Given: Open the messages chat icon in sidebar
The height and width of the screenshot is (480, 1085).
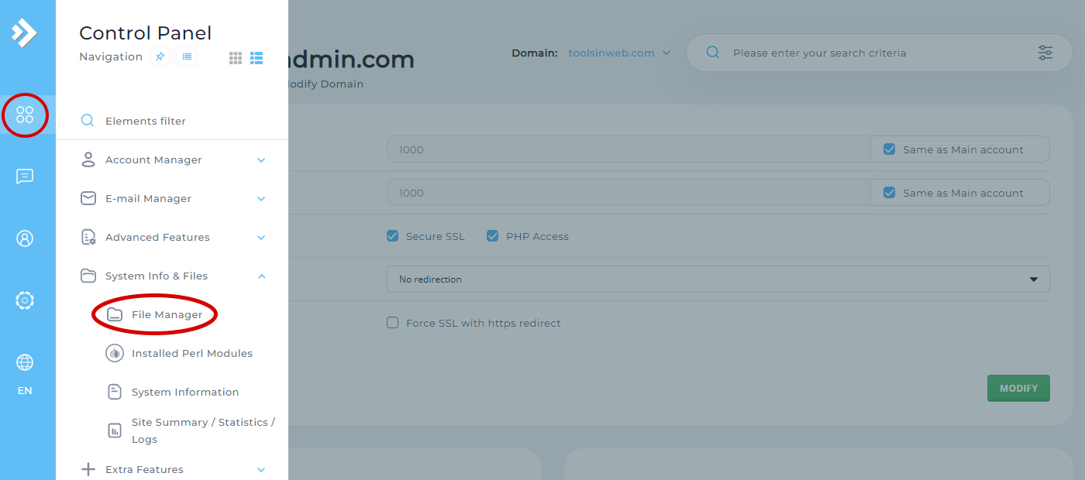Looking at the screenshot, I should (25, 177).
